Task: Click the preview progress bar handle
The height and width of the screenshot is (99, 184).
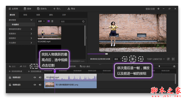Action: click(106, 54)
